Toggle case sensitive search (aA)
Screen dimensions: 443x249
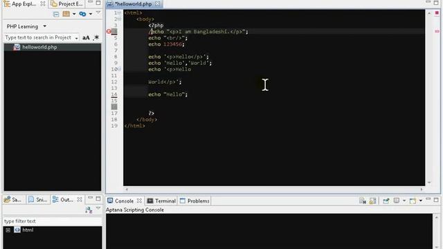[x=86, y=37]
